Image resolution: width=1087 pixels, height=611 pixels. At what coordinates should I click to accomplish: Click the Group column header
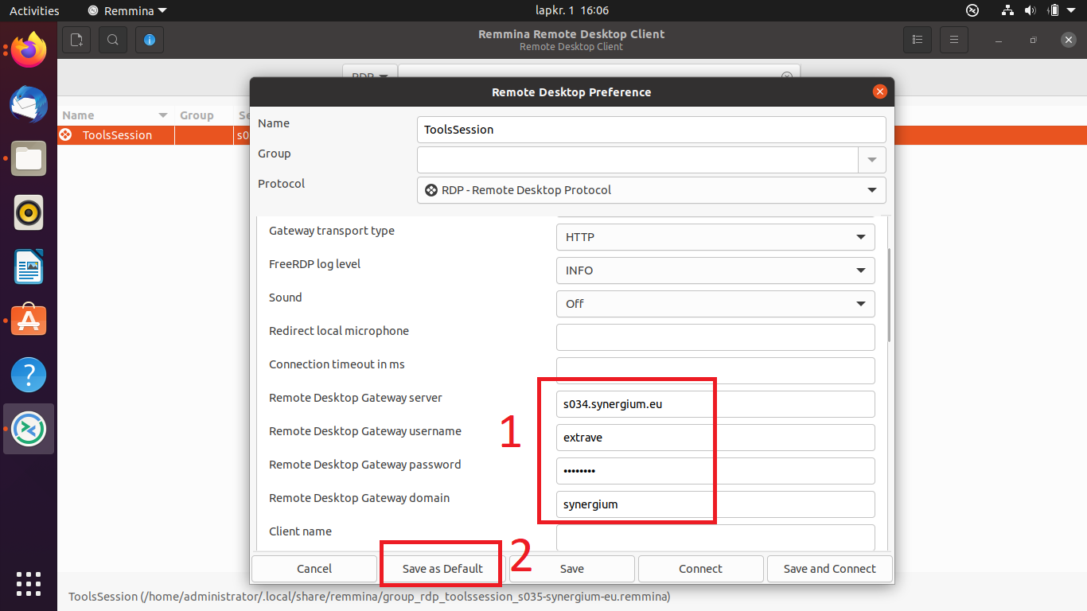(x=203, y=115)
